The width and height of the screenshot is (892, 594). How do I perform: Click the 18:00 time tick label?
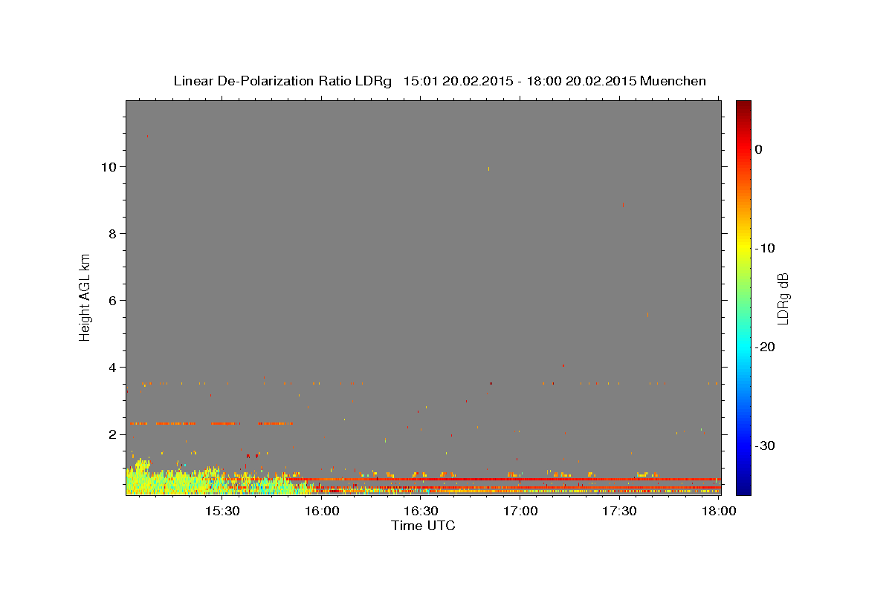pos(718,512)
